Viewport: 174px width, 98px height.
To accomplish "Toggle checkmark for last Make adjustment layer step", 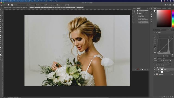I will click(133, 23).
